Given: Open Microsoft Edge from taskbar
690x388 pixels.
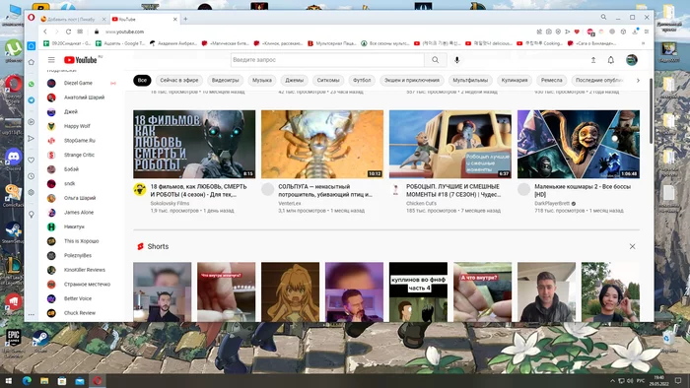Looking at the screenshot, I should [27, 380].
